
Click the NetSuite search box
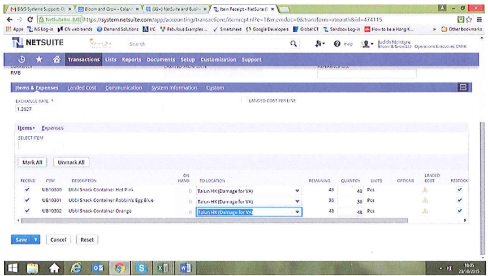209,44
